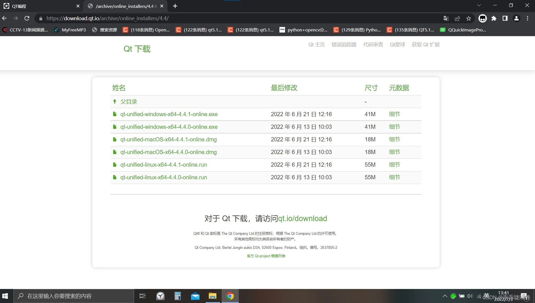Open a new browser tab
535x303 pixels.
click(175, 6)
